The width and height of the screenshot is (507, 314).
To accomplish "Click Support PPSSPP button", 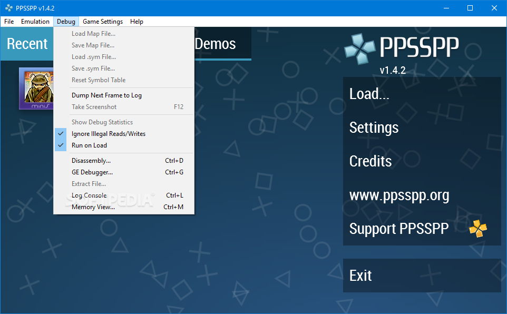I will (422, 229).
